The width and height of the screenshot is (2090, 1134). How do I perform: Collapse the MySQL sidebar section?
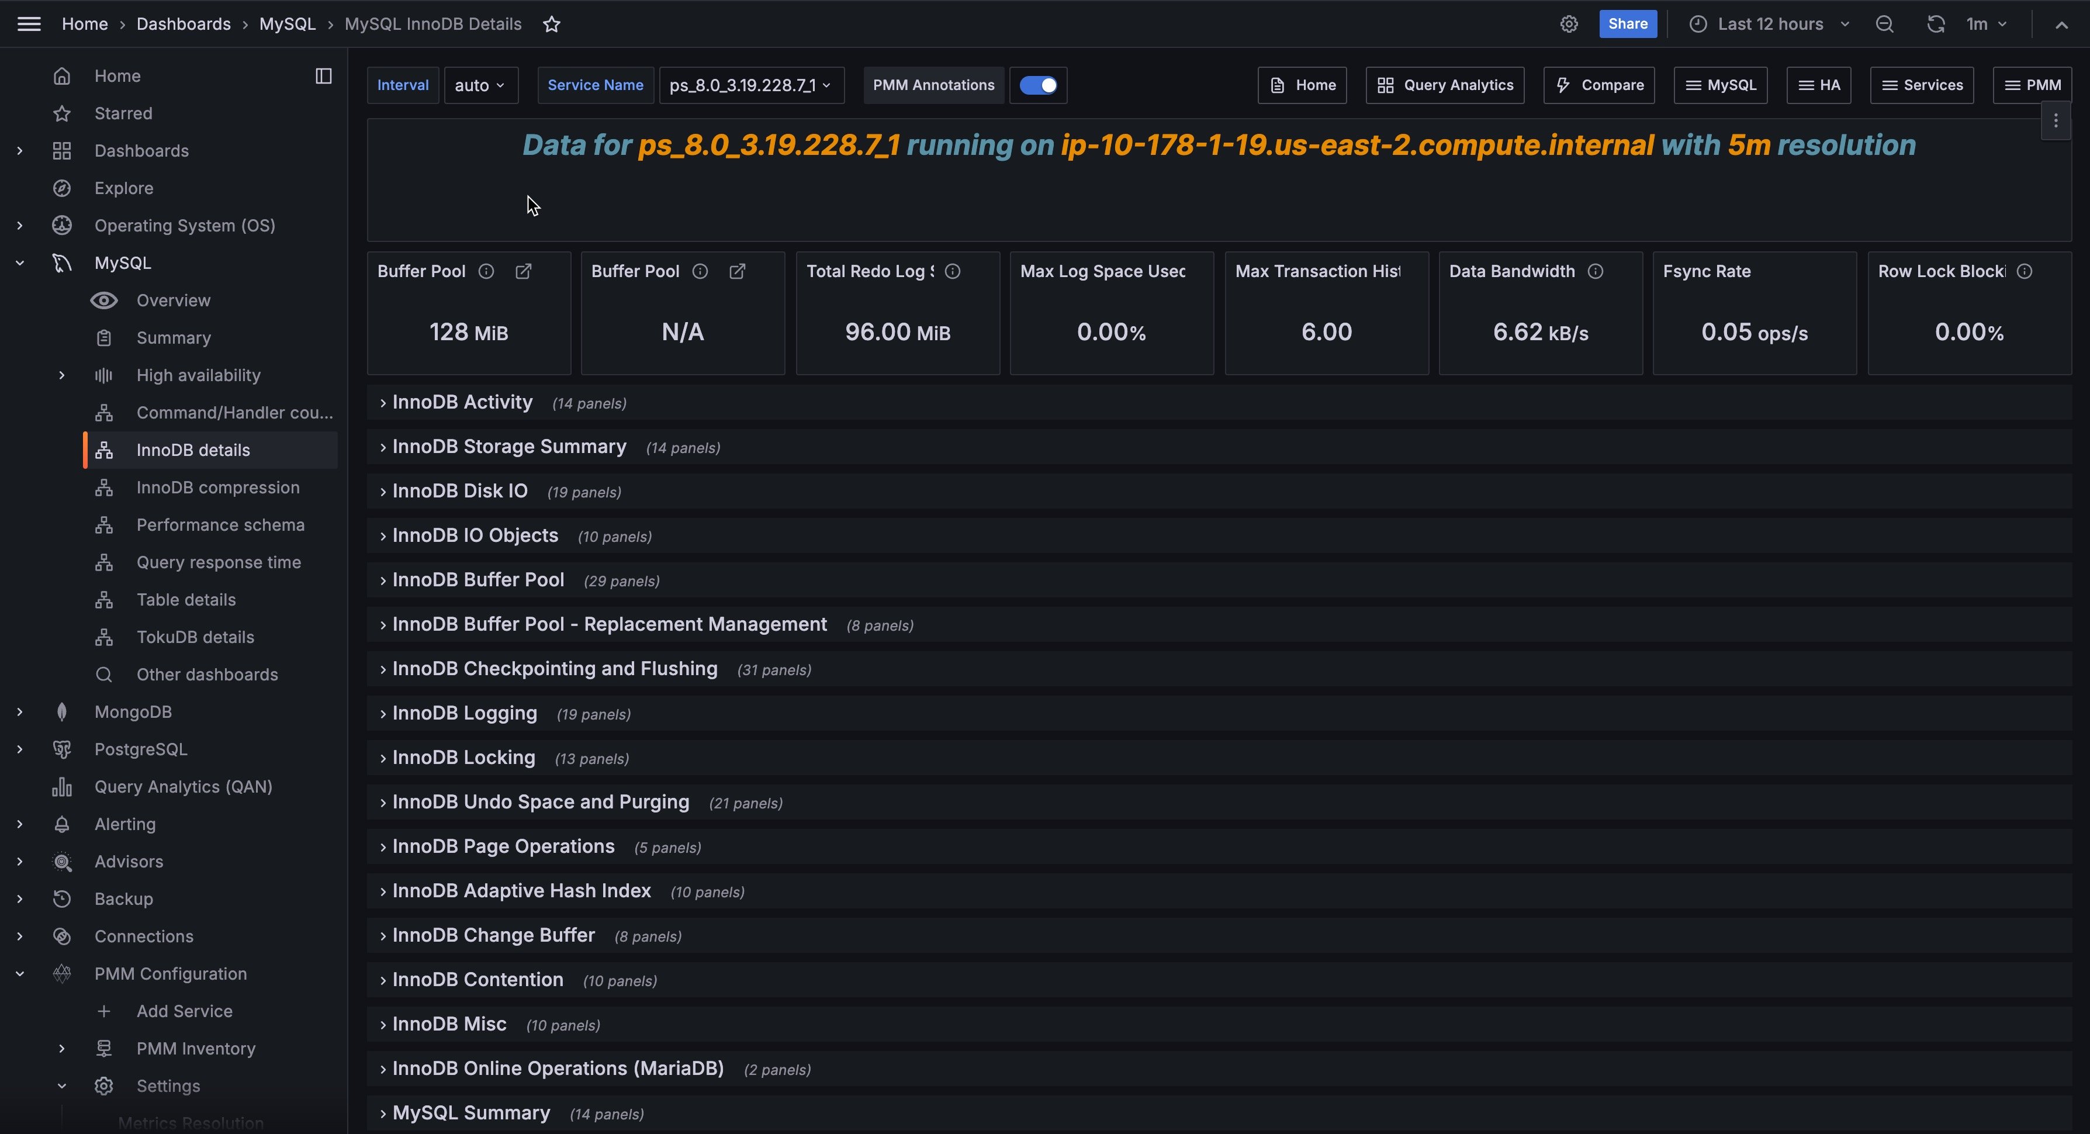click(x=19, y=263)
